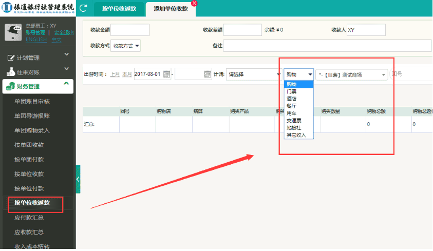Screen dimensions: 433x251
Task: Click the 购买数量 column header
Action: [x=331, y=111]
